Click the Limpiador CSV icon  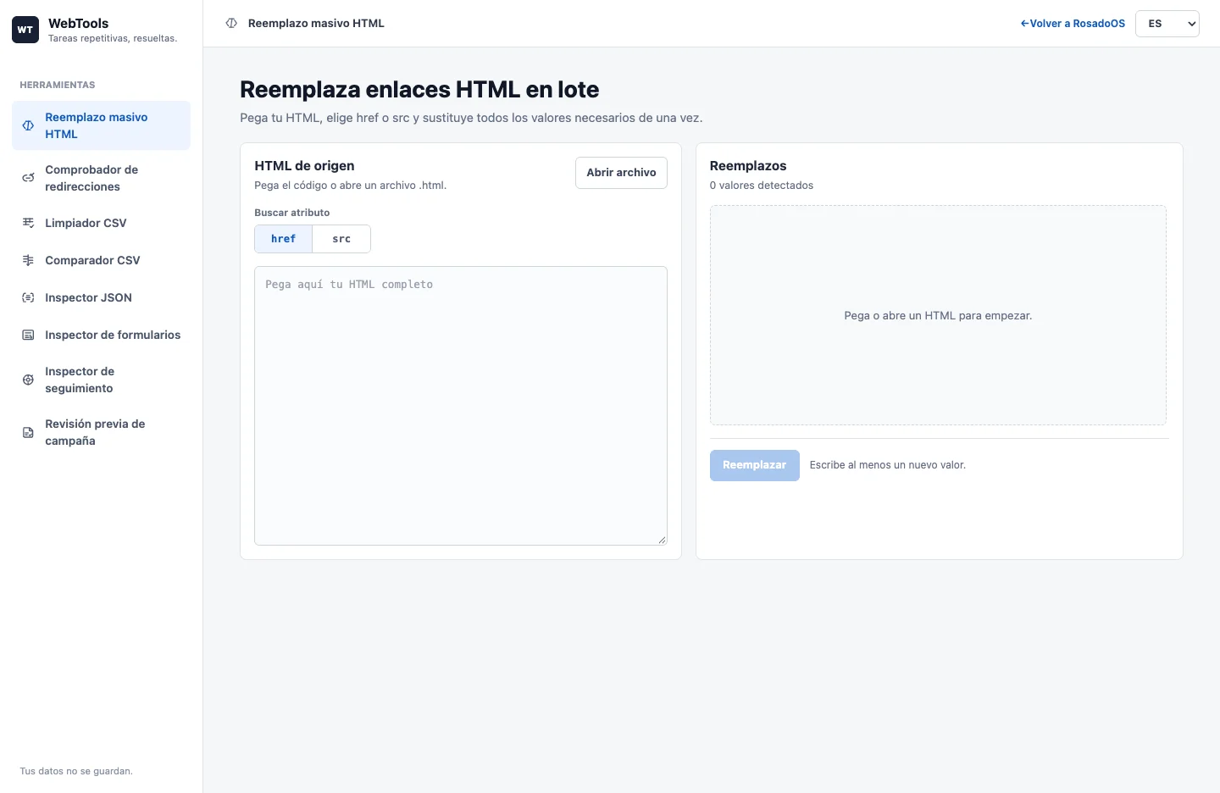click(x=28, y=223)
